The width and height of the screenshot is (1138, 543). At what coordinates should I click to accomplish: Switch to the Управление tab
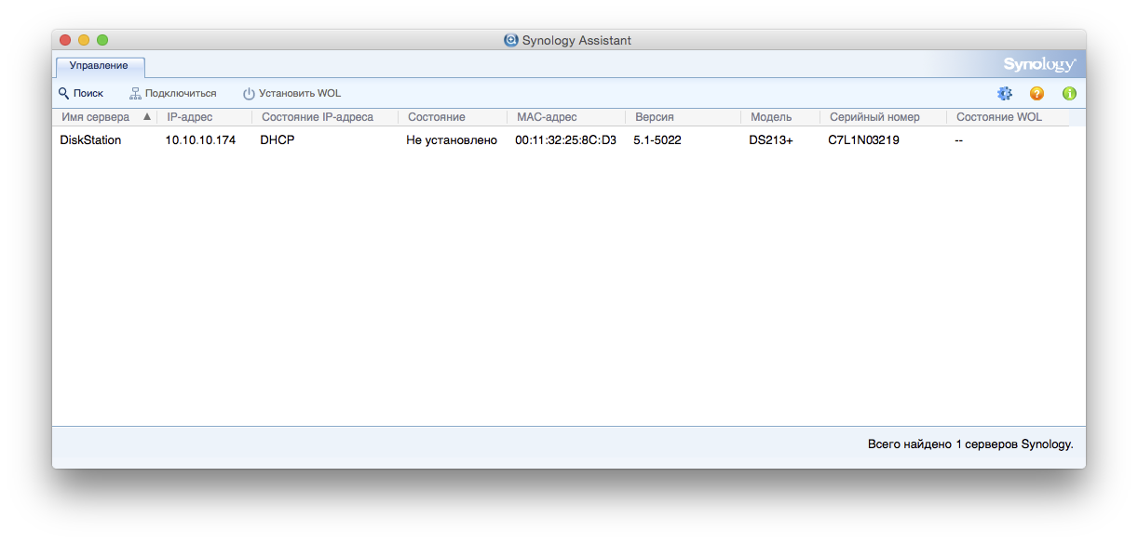101,66
